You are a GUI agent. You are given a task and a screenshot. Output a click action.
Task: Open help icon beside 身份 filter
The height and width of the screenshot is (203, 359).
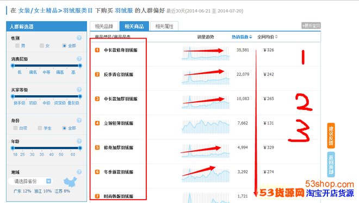pyautogui.click(x=79, y=120)
